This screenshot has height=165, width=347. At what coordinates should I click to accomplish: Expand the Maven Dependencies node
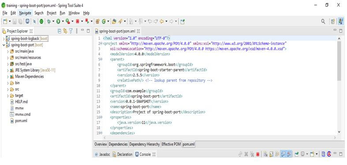(7, 77)
